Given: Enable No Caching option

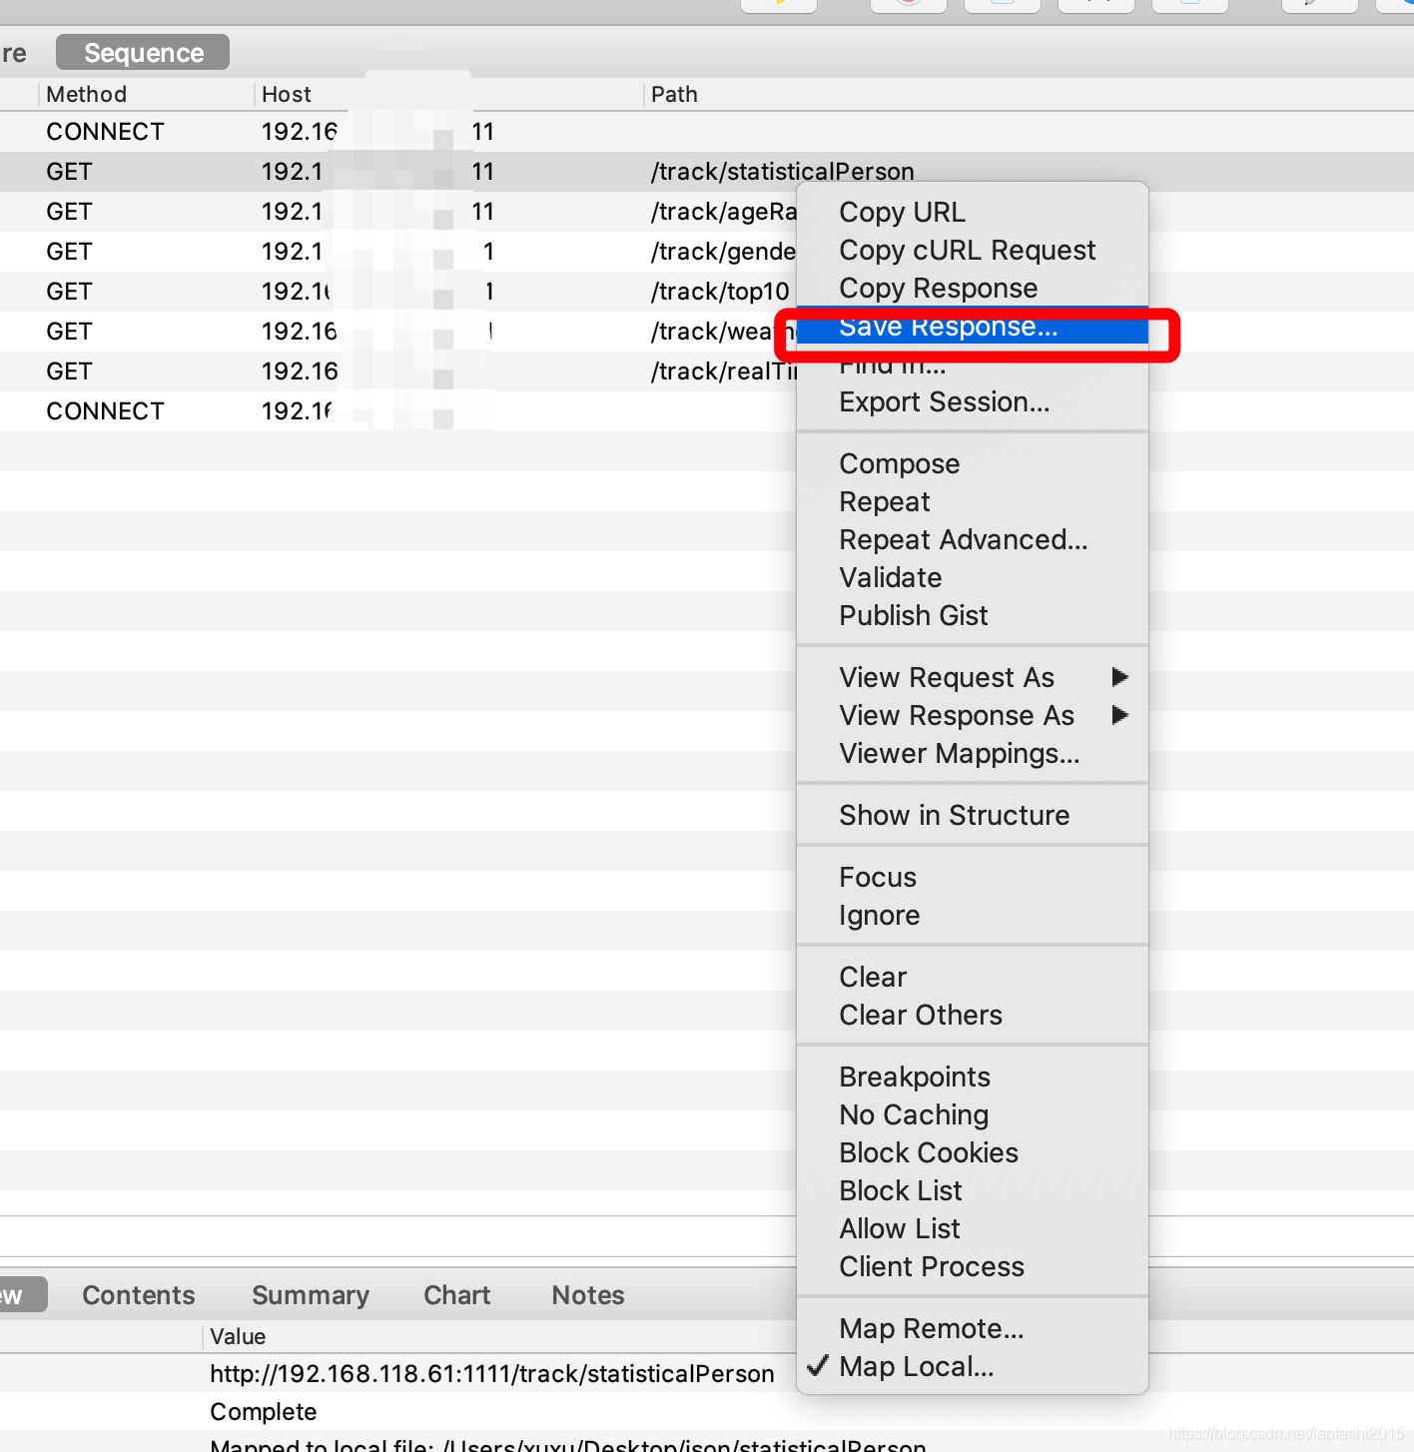Looking at the screenshot, I should click(973, 1115).
